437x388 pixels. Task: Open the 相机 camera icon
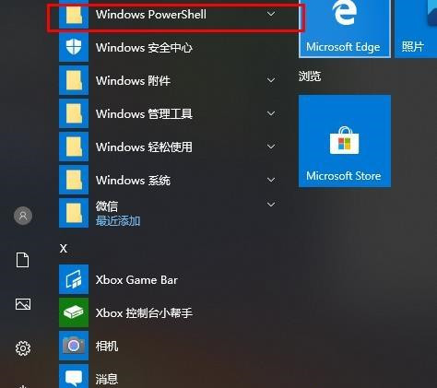[x=74, y=346]
